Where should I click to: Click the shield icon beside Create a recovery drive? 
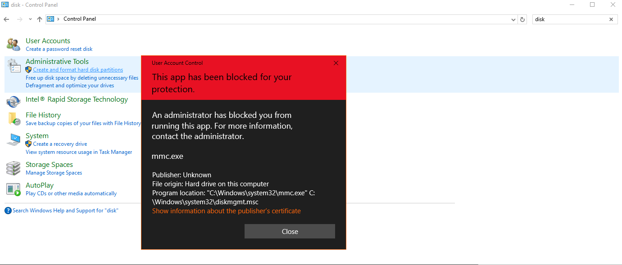click(x=29, y=144)
